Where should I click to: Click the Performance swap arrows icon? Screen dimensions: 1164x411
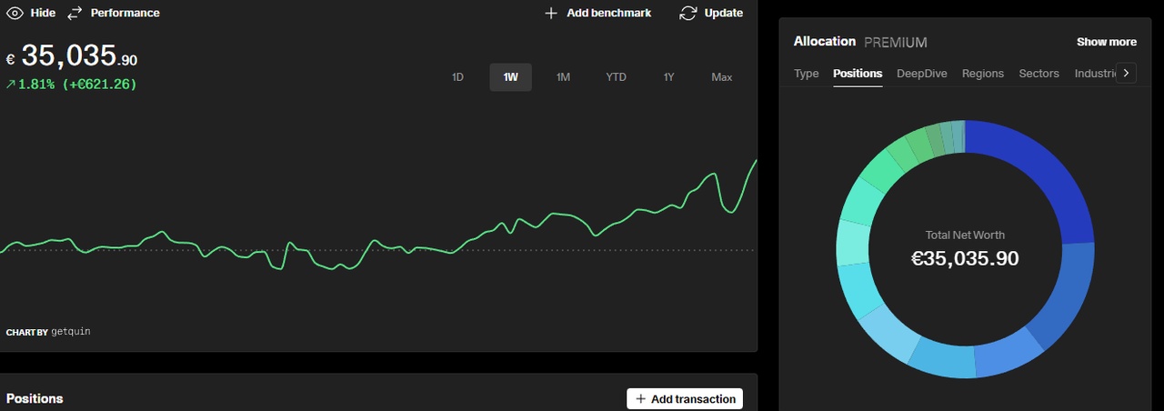(75, 13)
